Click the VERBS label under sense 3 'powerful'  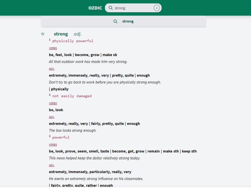coord(53,145)
